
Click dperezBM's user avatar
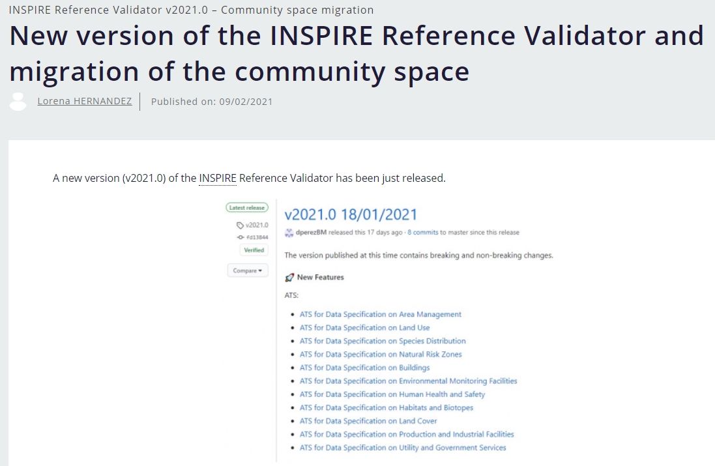point(289,233)
